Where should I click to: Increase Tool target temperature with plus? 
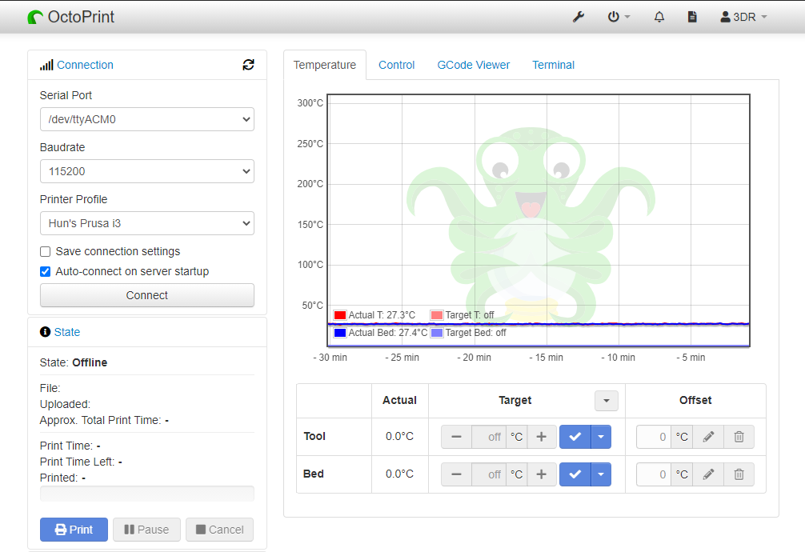click(542, 437)
